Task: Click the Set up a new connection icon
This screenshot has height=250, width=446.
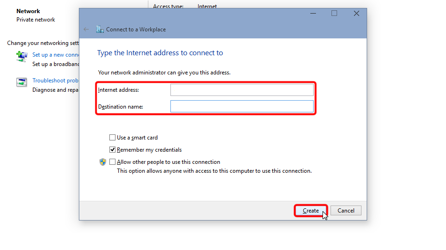Action: (22, 57)
